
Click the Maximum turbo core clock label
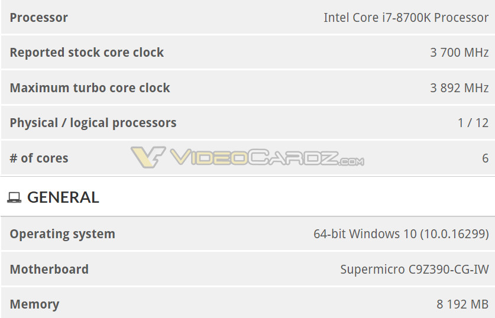pyautogui.click(x=90, y=88)
